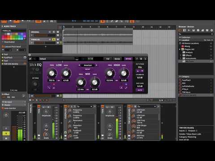215x161 pixels.
Task: Mute the ORIGINAL track
Action: (x=58, y=32)
